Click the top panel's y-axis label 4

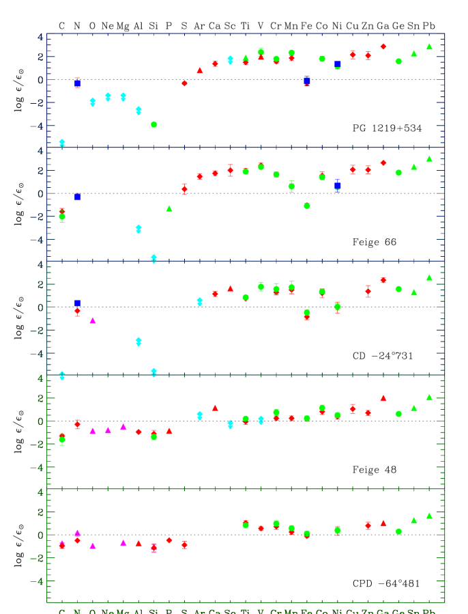pos(40,37)
